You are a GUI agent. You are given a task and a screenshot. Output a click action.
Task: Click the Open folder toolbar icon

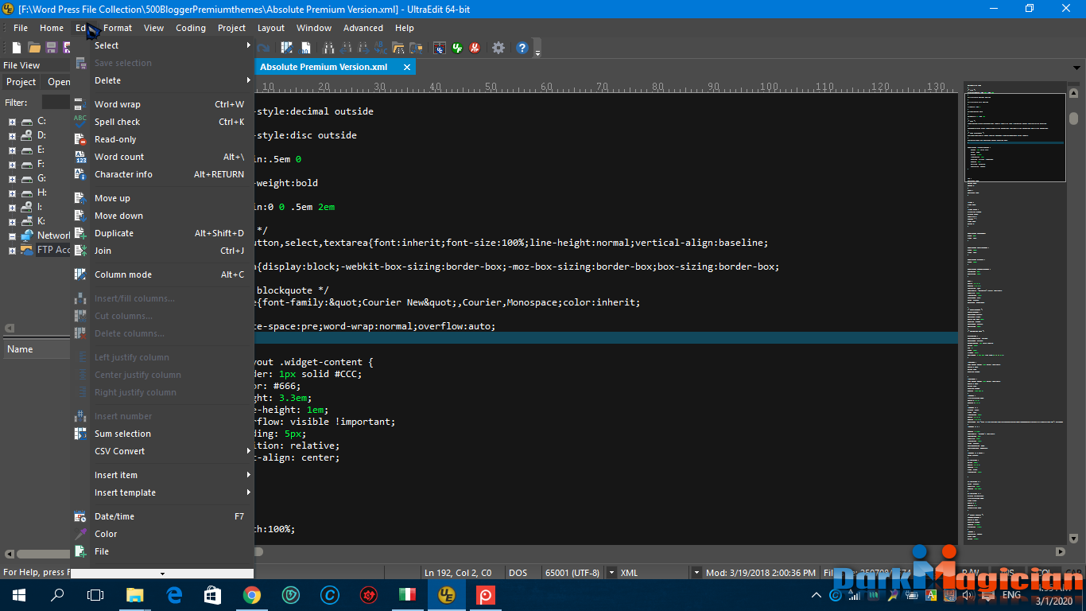pos(34,48)
